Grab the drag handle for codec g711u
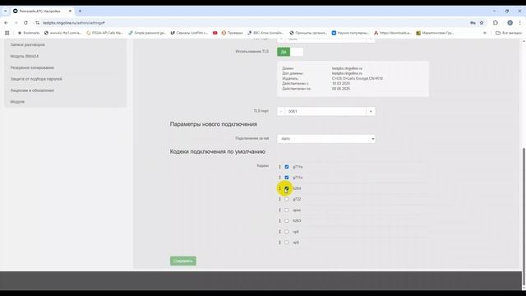The image size is (526, 296). pyautogui.click(x=279, y=178)
